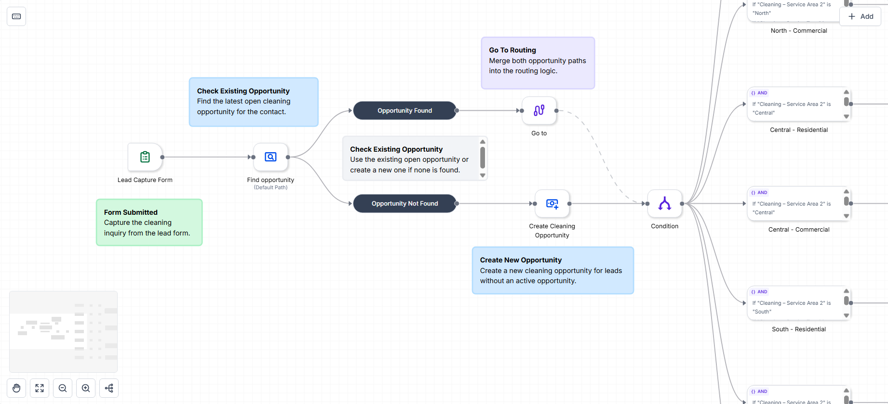
Task: Select the Central - Commercial condition card
Action: coord(799,204)
